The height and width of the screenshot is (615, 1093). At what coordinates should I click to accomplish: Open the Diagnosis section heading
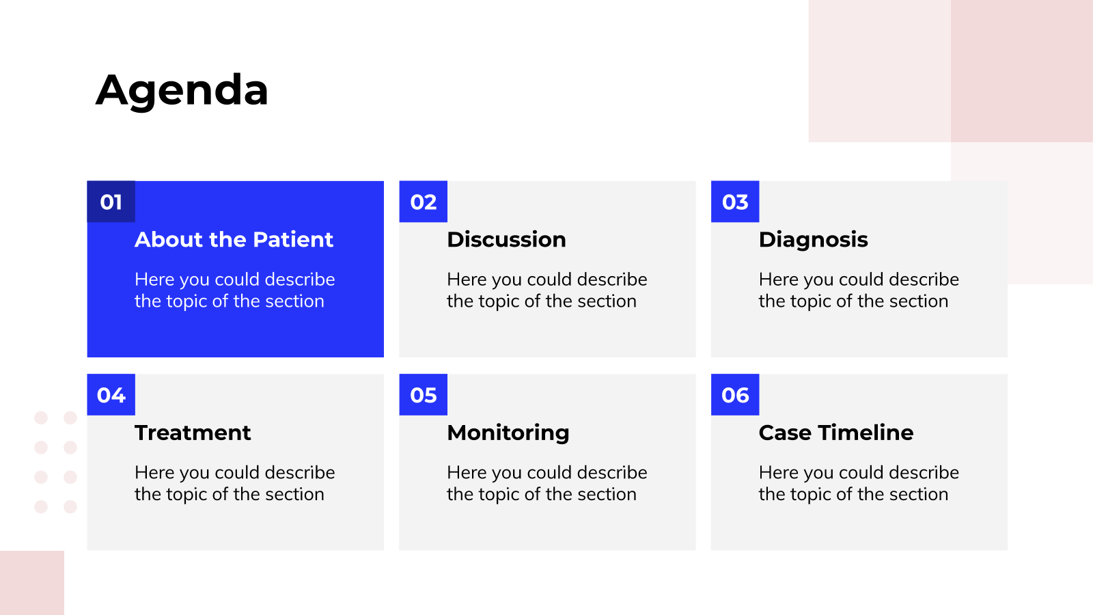[813, 240]
